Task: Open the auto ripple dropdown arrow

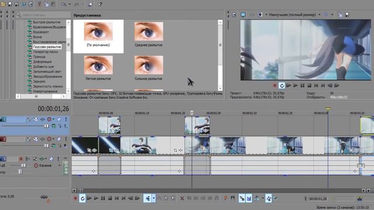Action: tap(262, 198)
